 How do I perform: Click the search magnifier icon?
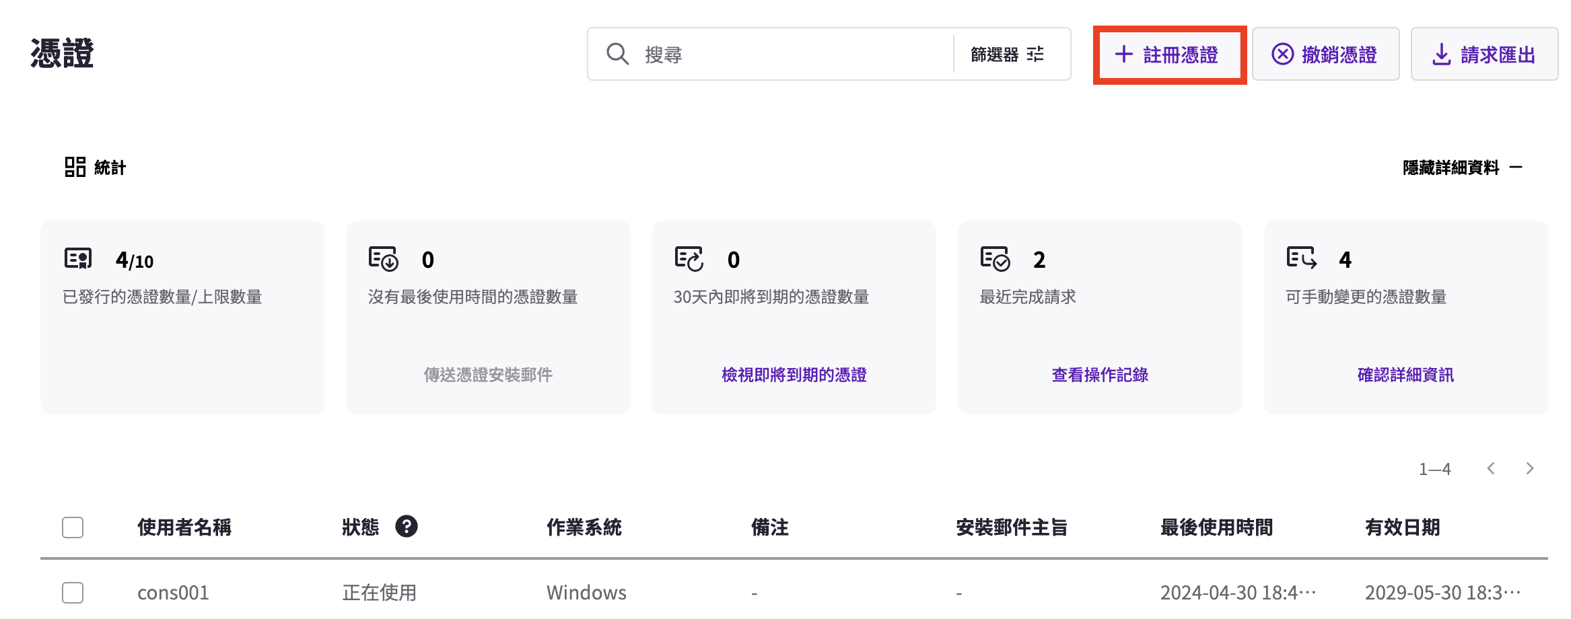pos(617,54)
